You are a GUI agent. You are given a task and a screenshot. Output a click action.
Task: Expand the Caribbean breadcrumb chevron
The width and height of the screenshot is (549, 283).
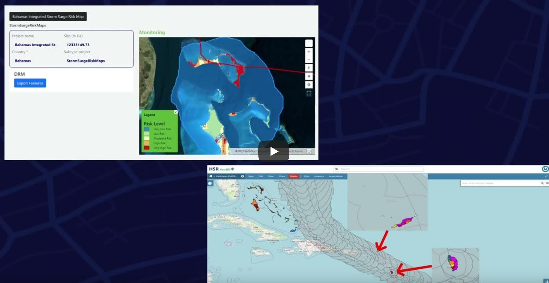(x=214, y=176)
